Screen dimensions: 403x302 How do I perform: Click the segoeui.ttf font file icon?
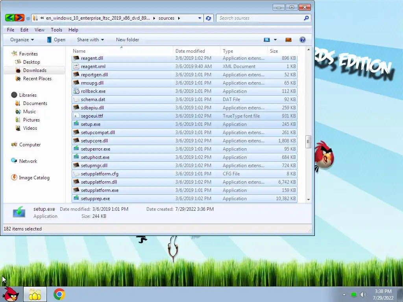click(x=76, y=116)
